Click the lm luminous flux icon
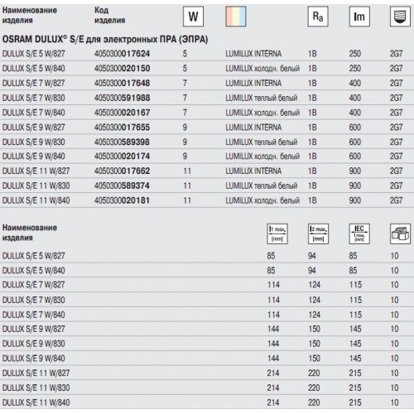Screen dimensions: 414x414 click(x=359, y=17)
